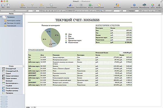Click the Диаграмма chart icon
163x108 pixels.
[70, 6]
